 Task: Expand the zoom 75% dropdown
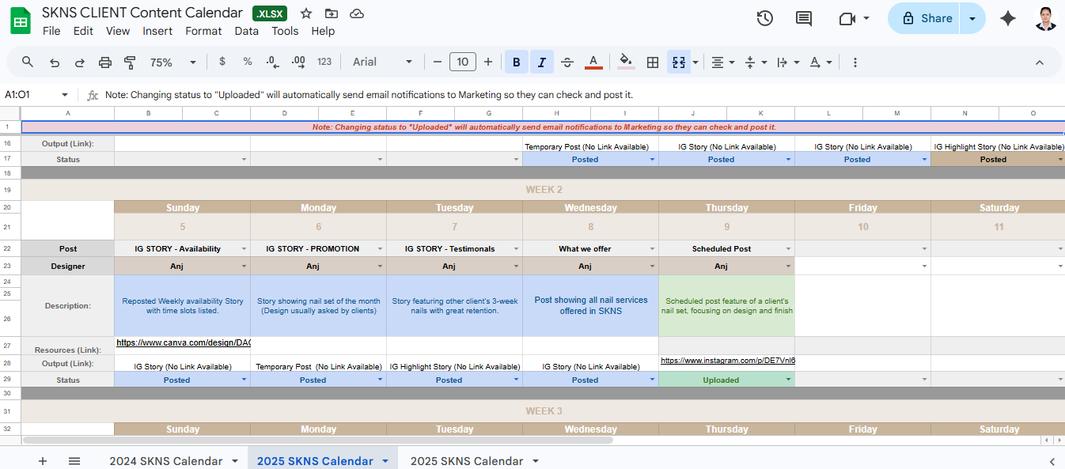point(173,62)
